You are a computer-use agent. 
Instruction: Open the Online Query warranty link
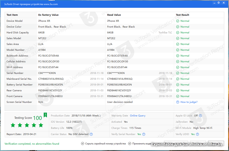[138, 116]
